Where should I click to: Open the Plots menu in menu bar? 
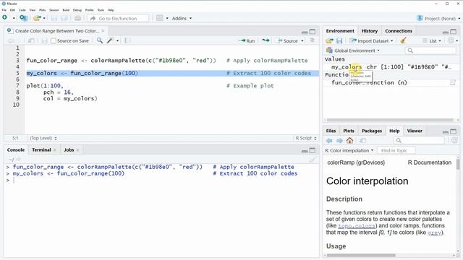(x=42, y=9)
